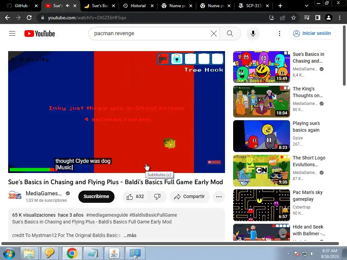
Task: Bookmark this page with the star icon
Action: click(x=293, y=18)
